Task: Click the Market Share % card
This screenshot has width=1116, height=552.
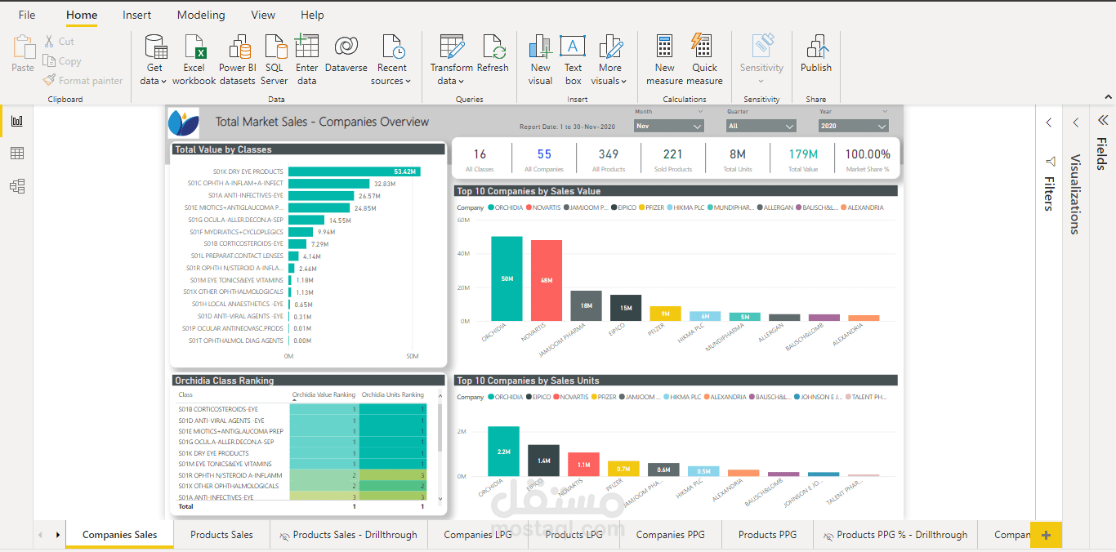Action: coord(868,158)
